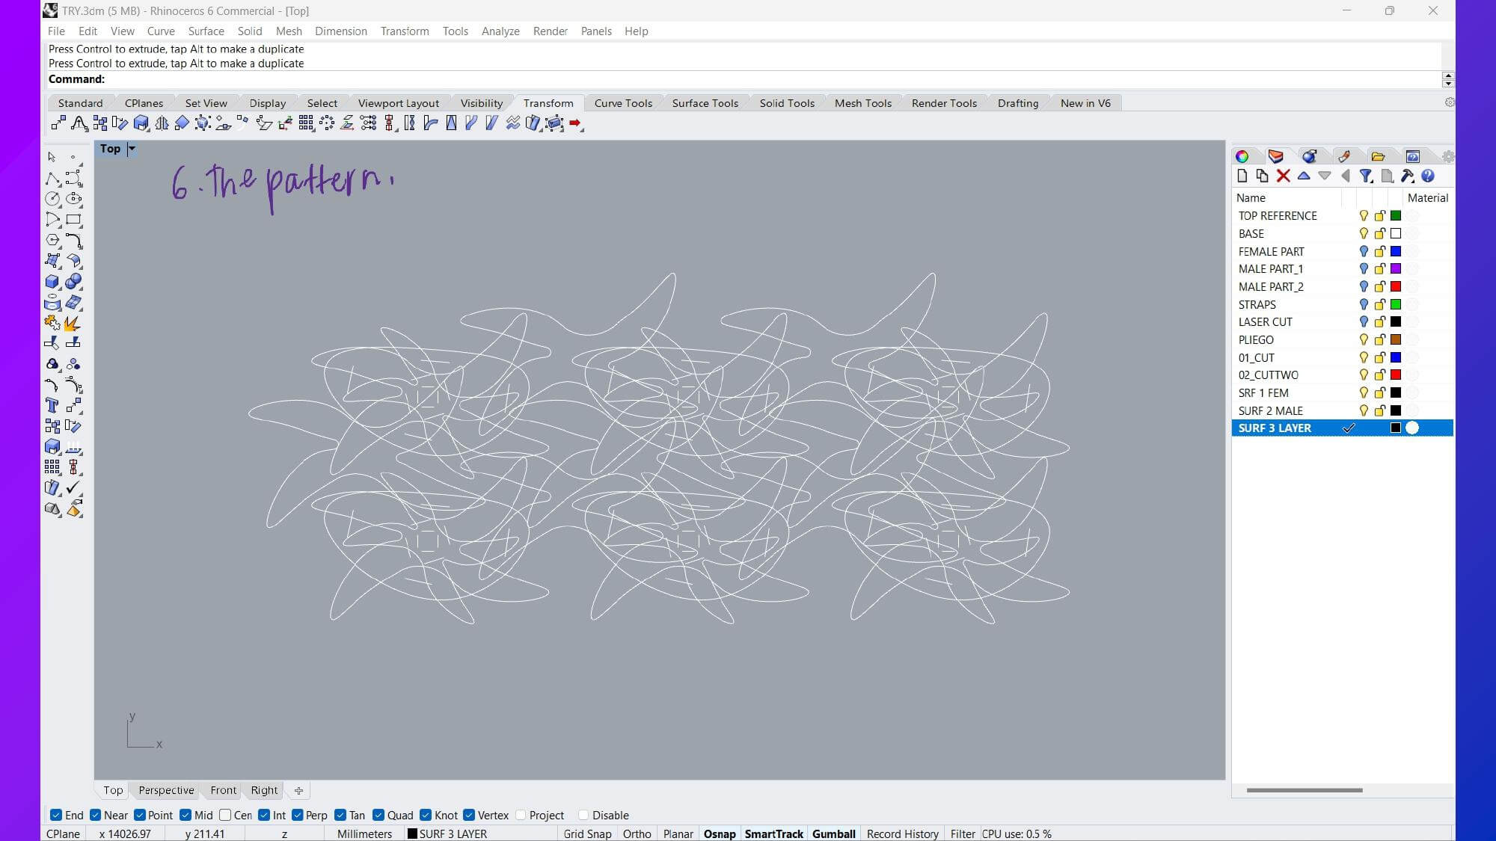Click the red delete layer X icon
This screenshot has width=1496, height=841.
click(1283, 176)
